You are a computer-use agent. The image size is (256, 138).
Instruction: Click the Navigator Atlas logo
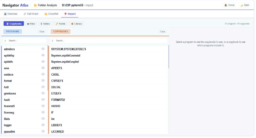(x=15, y=5)
